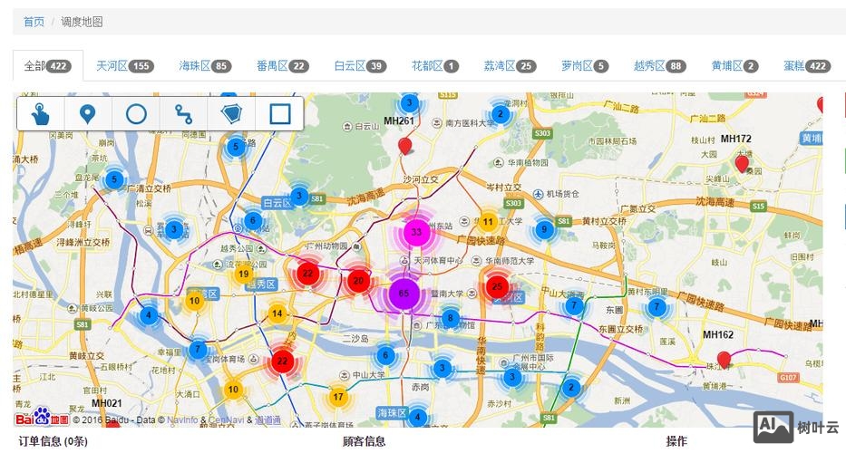The height and width of the screenshot is (453, 846).
Task: Switch to the 番禺区 22 tab
Action: tap(283, 66)
